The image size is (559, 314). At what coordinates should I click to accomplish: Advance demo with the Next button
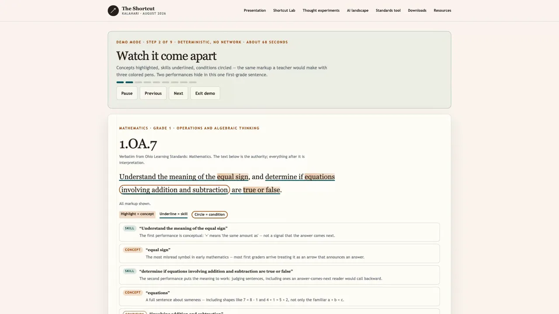coord(178,93)
